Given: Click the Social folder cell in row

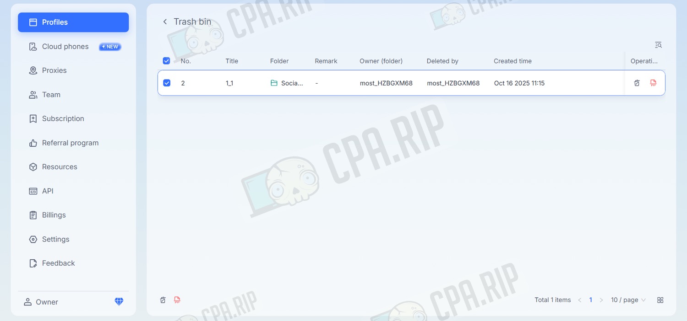Looking at the screenshot, I should [x=287, y=83].
